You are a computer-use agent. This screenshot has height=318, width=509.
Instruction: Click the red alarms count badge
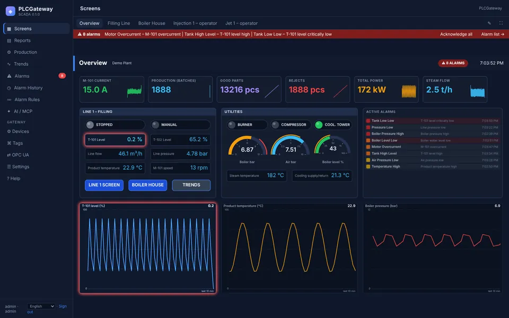tap(62, 76)
